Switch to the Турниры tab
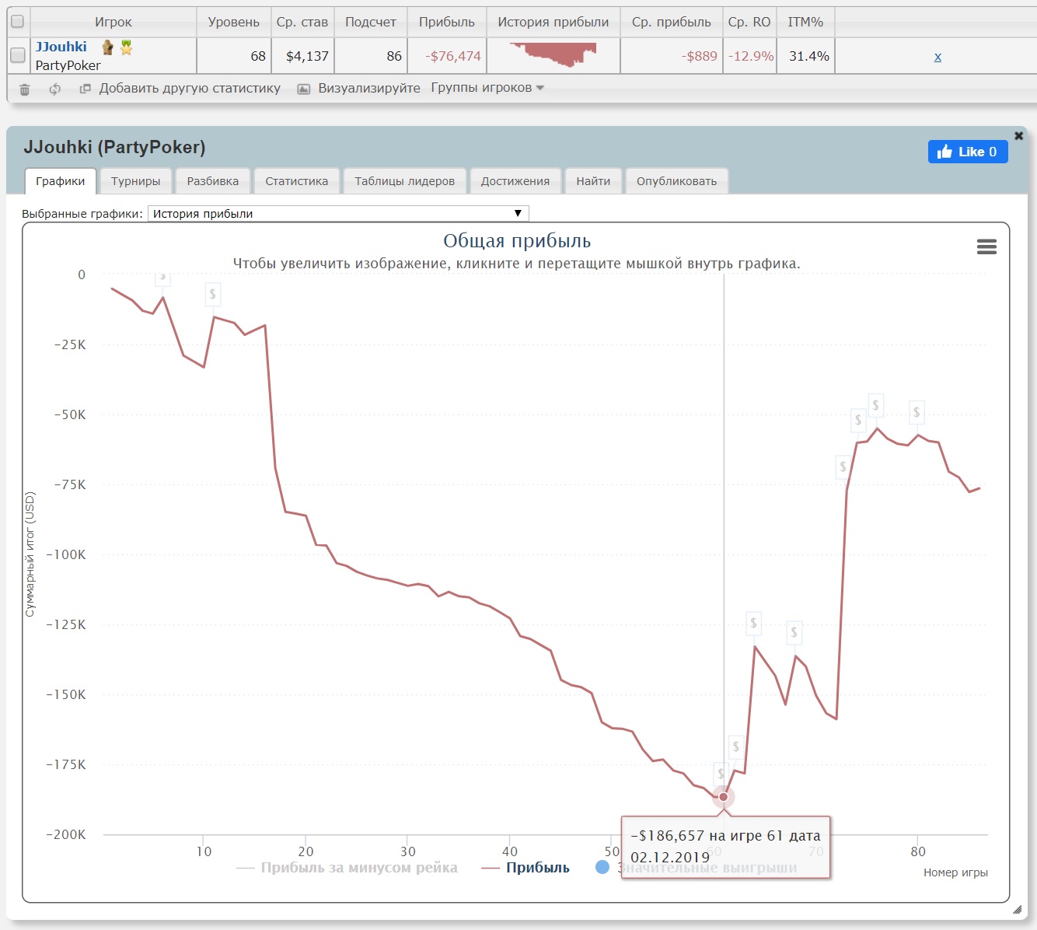Viewport: 1037px width, 930px height. pyautogui.click(x=135, y=181)
